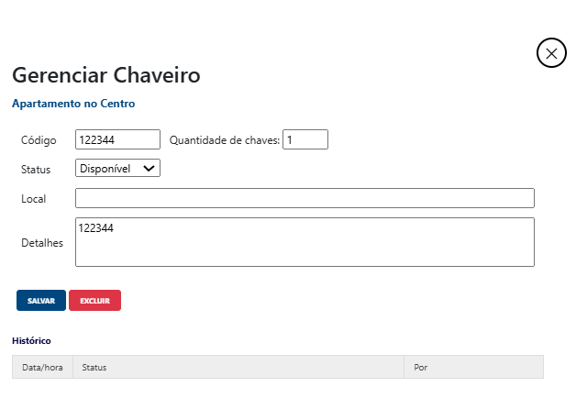The image size is (576, 409).
Task: Click the Código input field
Action: (117, 140)
